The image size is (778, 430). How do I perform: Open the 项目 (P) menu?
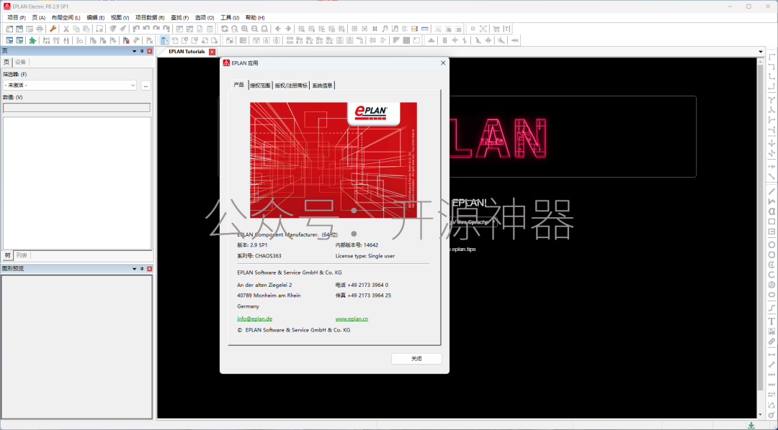17,18
